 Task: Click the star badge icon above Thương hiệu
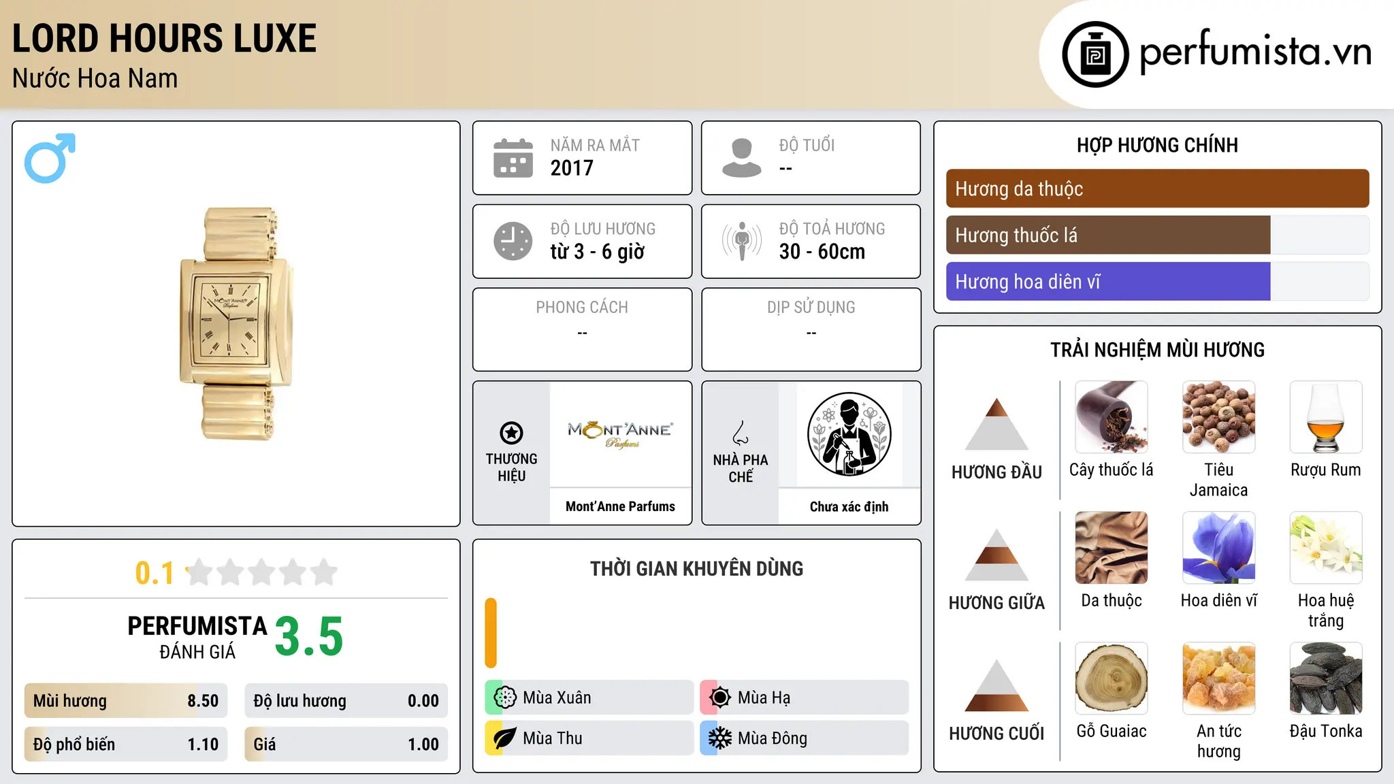click(511, 433)
